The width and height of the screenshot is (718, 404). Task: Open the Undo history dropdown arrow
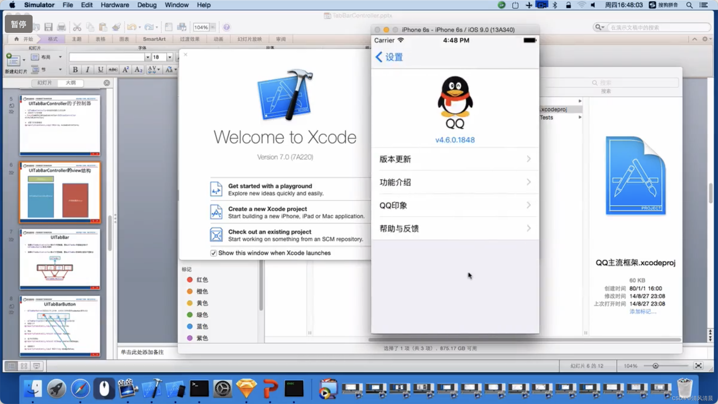[x=139, y=27]
